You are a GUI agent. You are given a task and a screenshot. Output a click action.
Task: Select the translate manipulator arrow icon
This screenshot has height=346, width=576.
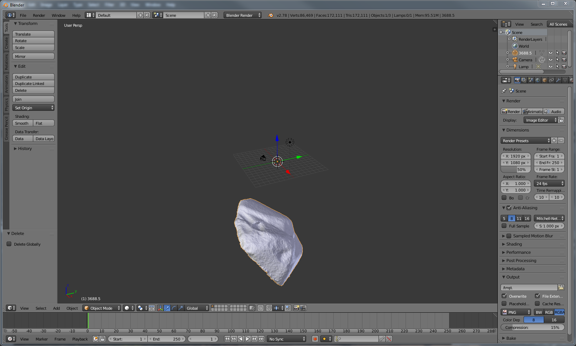(167, 308)
